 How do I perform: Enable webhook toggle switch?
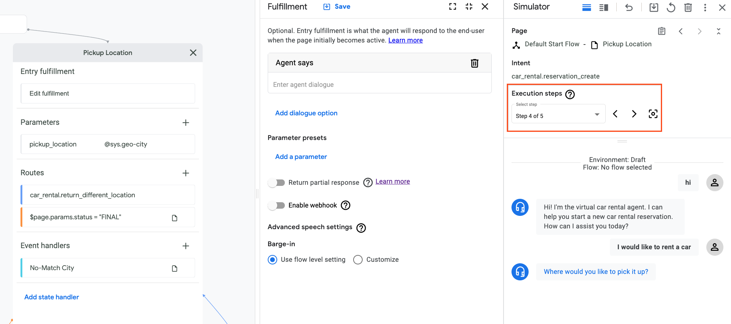pos(276,206)
